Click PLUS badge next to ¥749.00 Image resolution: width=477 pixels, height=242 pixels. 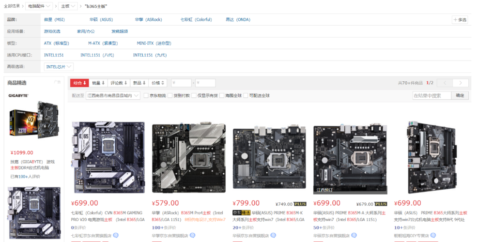coord(300,204)
